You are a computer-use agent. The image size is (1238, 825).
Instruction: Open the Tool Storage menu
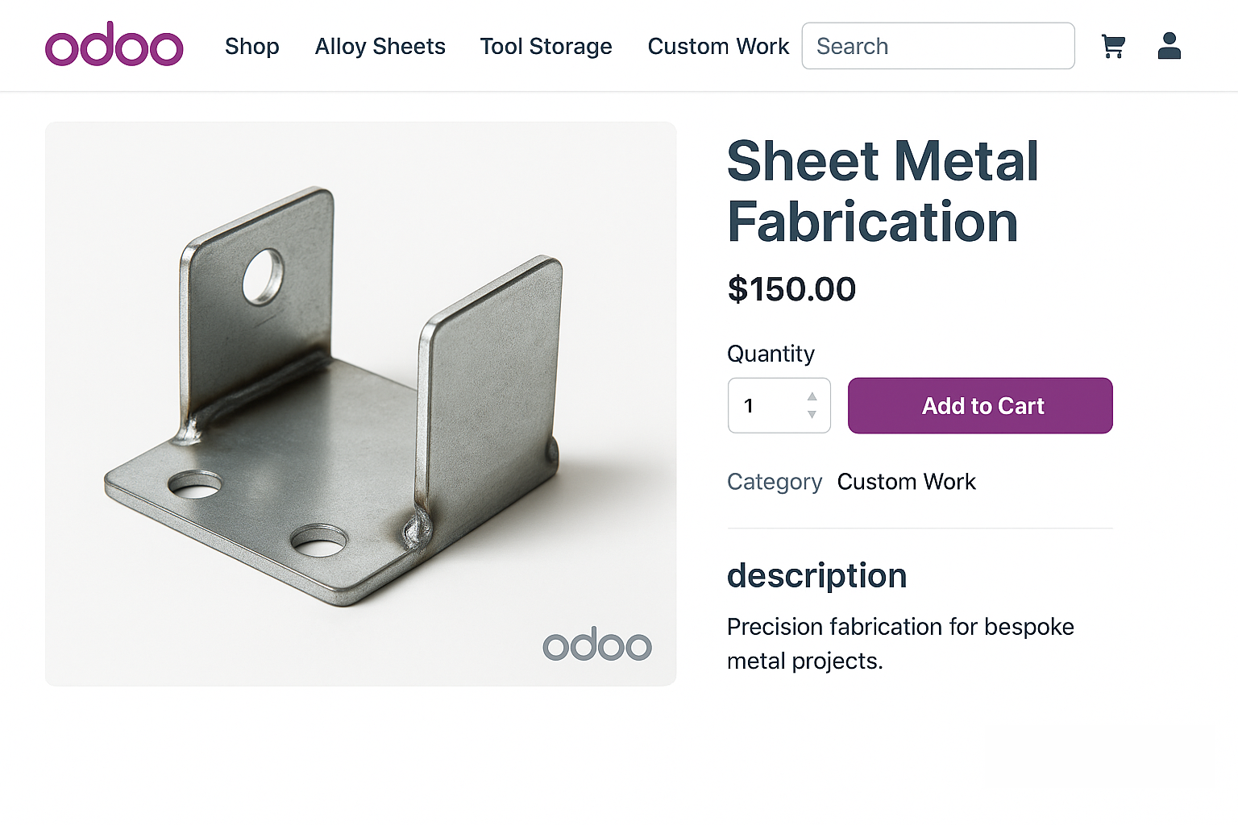coord(546,47)
